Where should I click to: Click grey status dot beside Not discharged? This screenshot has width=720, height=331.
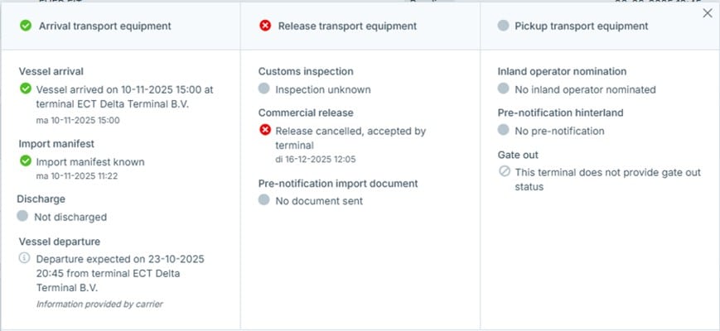click(23, 217)
